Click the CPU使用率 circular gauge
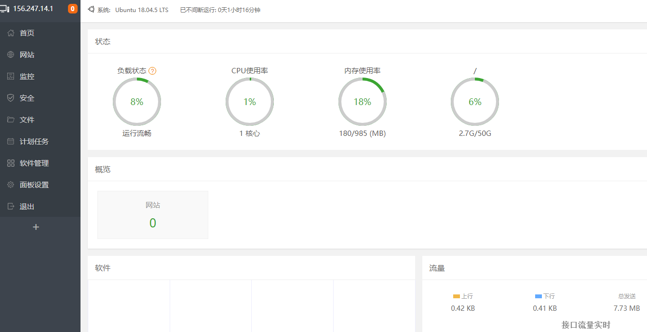The image size is (647, 332). (250, 102)
